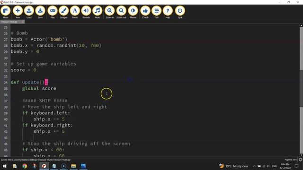Click the '# Bomb' comment line
Viewport: 303px width, 170px height.
(19, 33)
